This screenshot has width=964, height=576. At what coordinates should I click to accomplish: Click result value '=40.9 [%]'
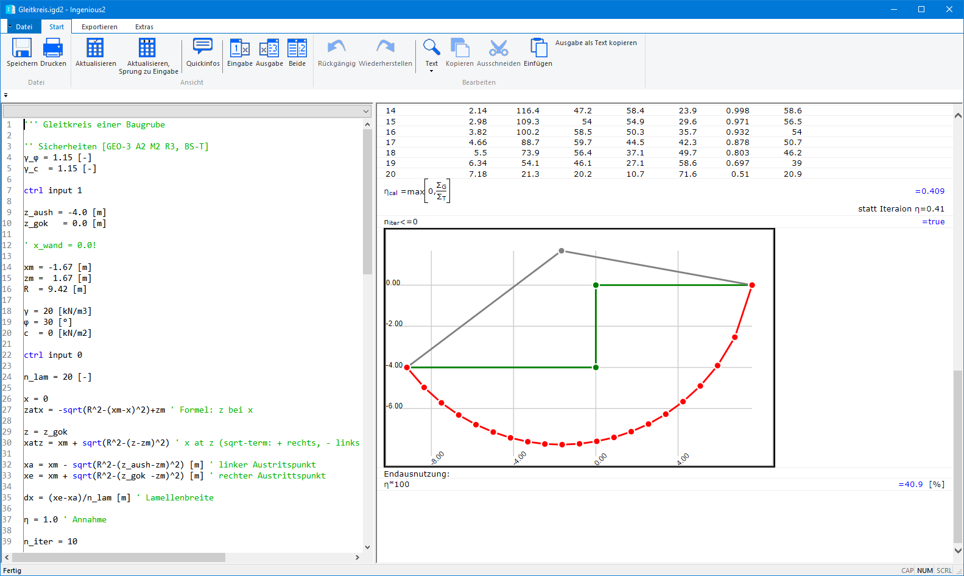click(921, 484)
